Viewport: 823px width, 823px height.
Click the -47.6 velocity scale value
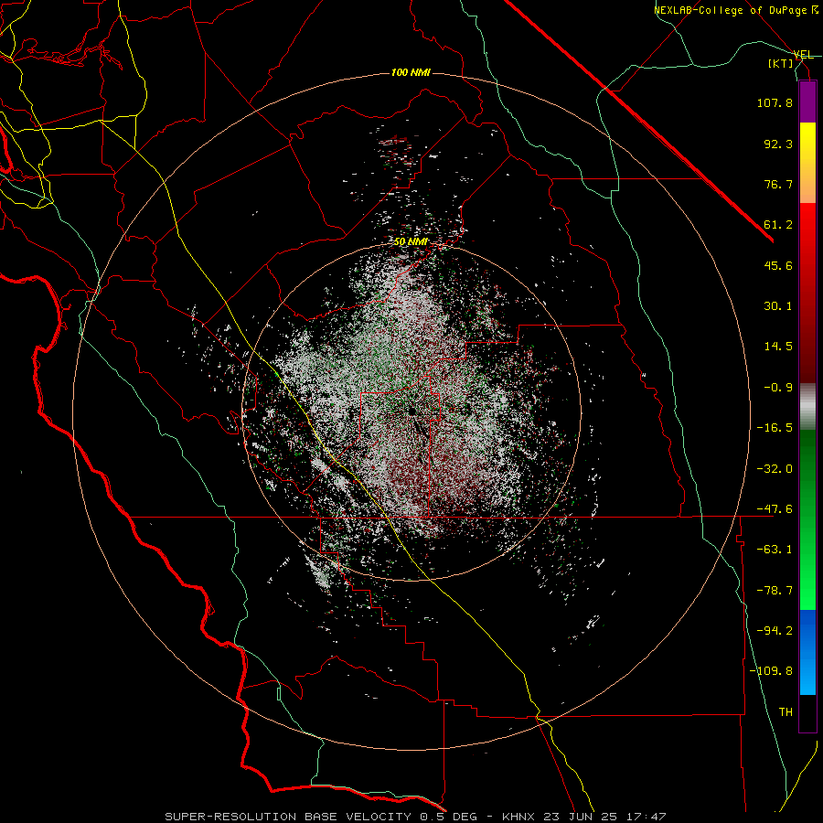(x=775, y=509)
